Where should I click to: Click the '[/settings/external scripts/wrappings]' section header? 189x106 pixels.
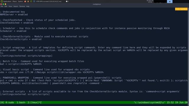pos(26,56)
